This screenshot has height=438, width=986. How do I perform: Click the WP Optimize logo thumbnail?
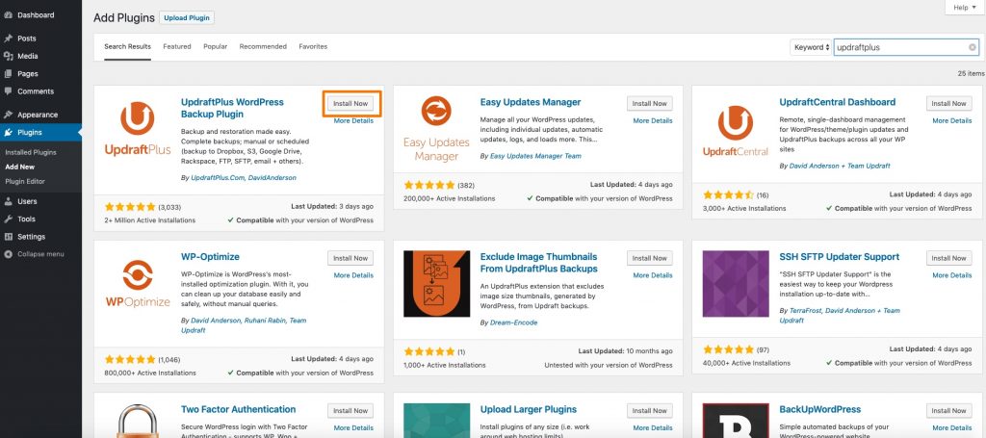pos(137,283)
